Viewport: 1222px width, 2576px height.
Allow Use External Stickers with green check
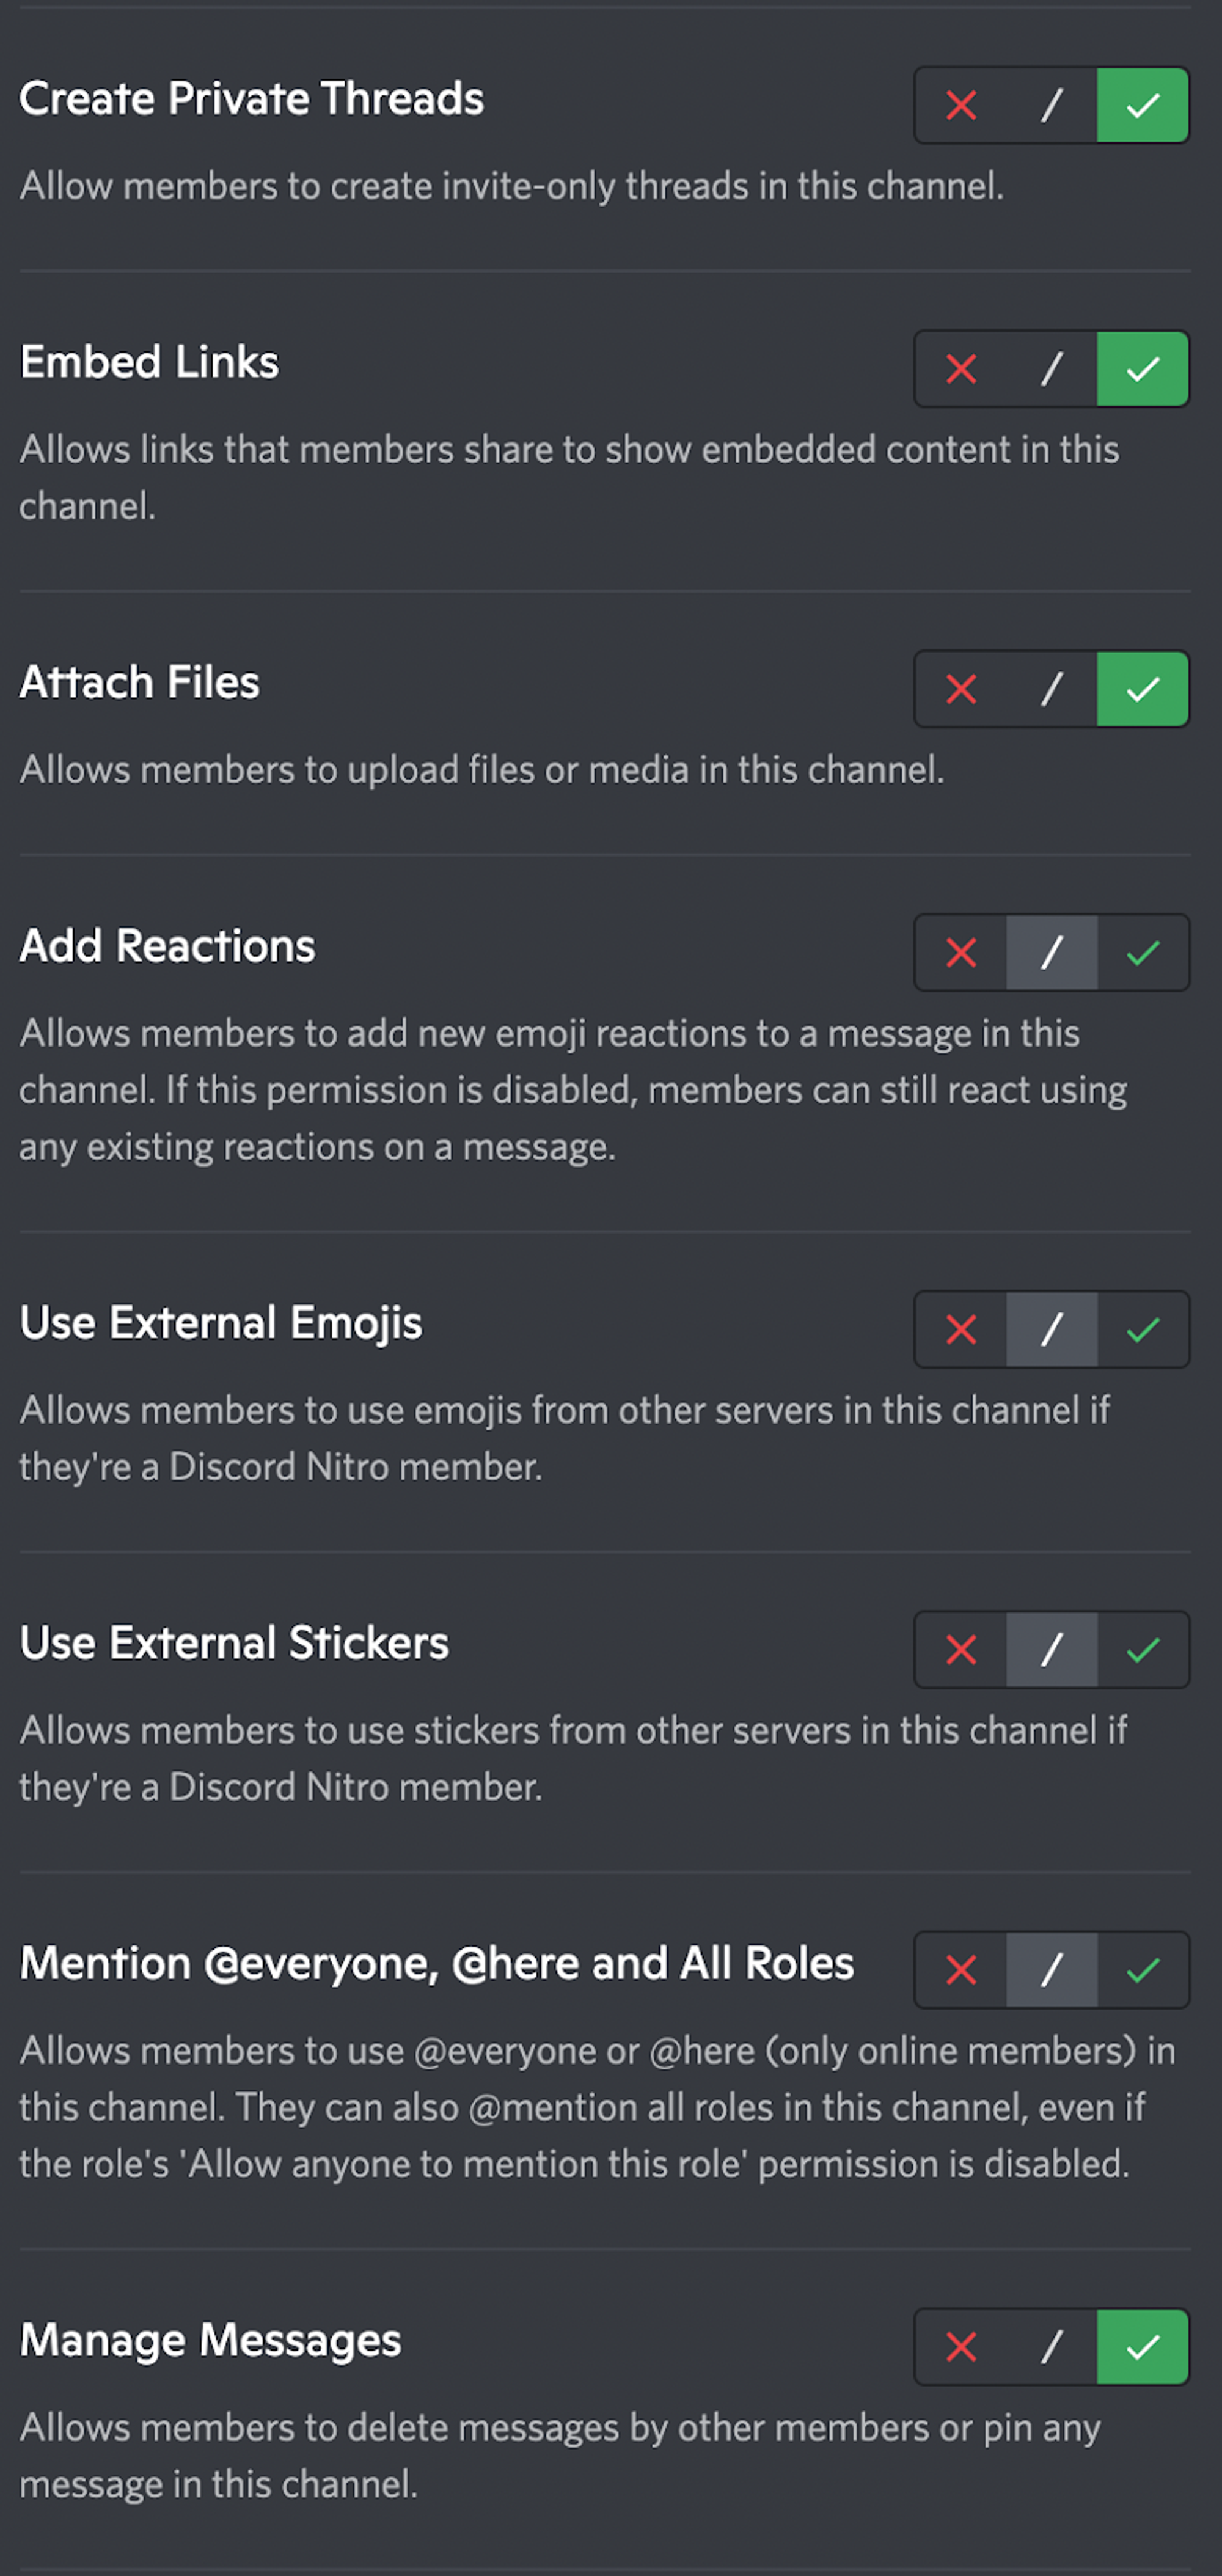[1143, 1650]
